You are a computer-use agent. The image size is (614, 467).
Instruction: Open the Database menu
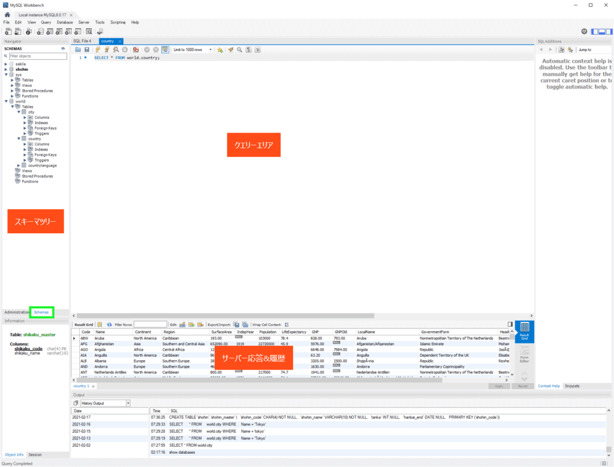(x=65, y=22)
